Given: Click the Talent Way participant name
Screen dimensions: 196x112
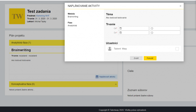Looking at the screenshot, I should (x=120, y=49).
